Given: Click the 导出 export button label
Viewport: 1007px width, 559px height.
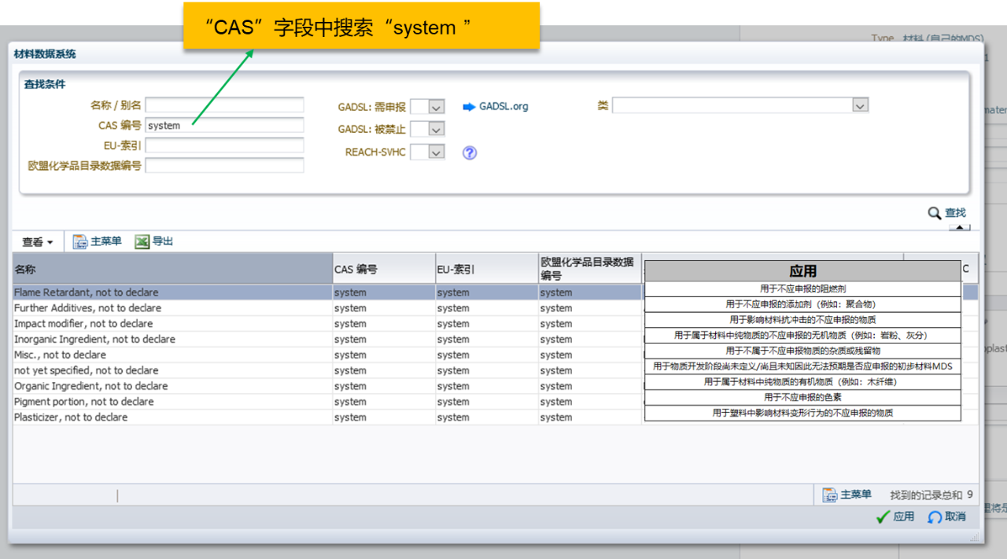Looking at the screenshot, I should tap(163, 241).
